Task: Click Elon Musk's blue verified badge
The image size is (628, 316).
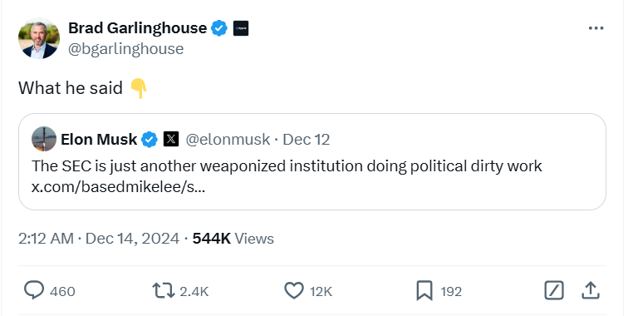Action: [x=150, y=140]
